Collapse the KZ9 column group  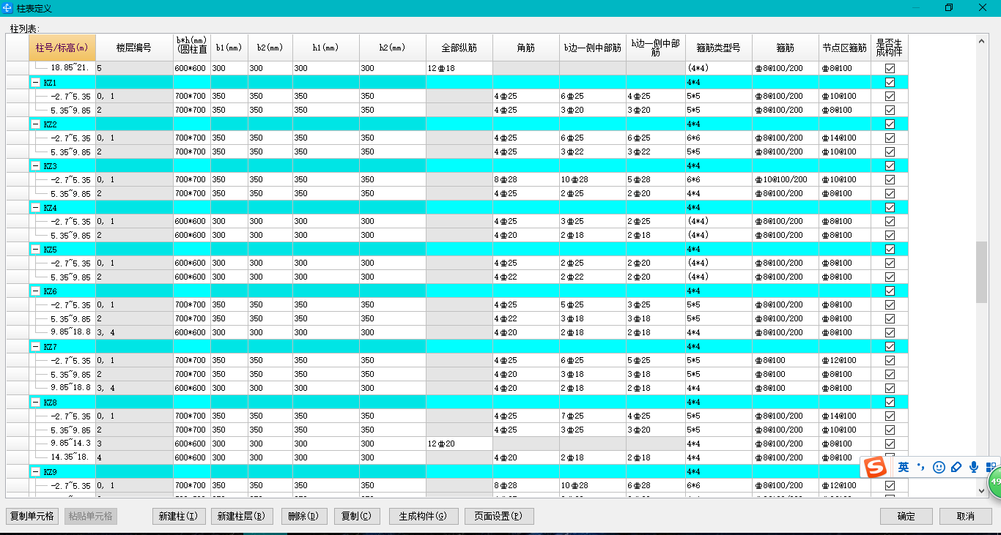coord(35,472)
